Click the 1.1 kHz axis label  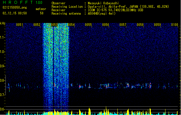(x=3, y=37)
